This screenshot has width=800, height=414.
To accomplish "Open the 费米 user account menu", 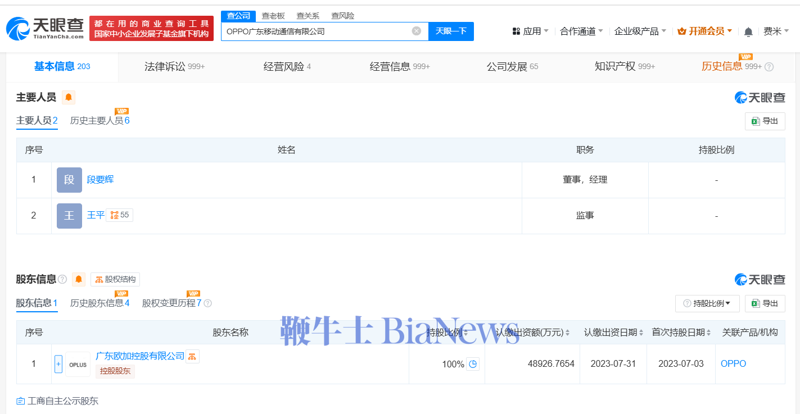I will pos(776,31).
